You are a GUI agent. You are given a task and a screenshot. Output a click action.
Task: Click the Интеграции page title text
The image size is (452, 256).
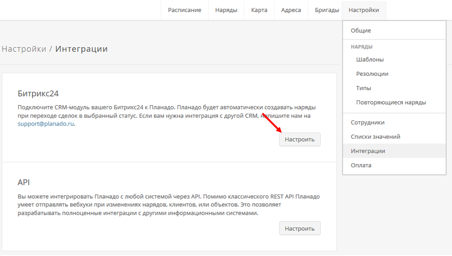[81, 49]
